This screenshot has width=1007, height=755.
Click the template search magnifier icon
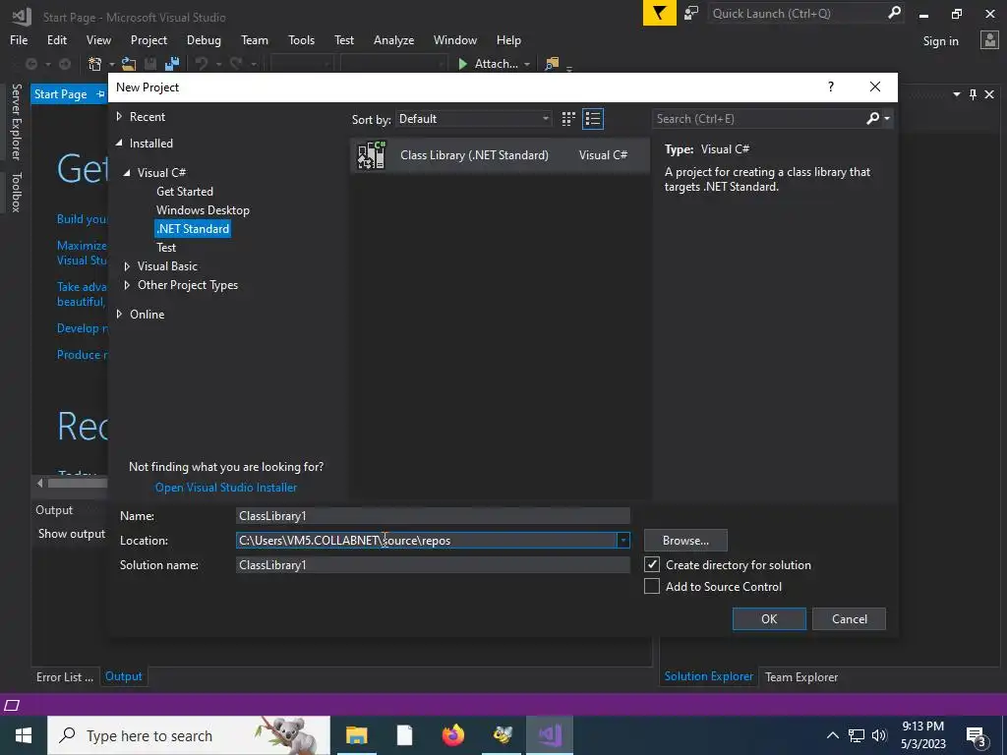pos(873,118)
